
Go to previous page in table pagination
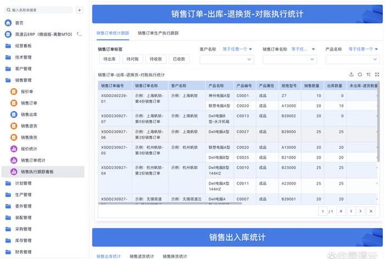351,211
